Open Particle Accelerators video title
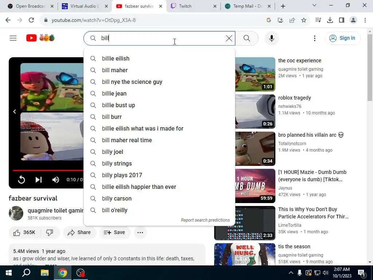 pos(313,213)
